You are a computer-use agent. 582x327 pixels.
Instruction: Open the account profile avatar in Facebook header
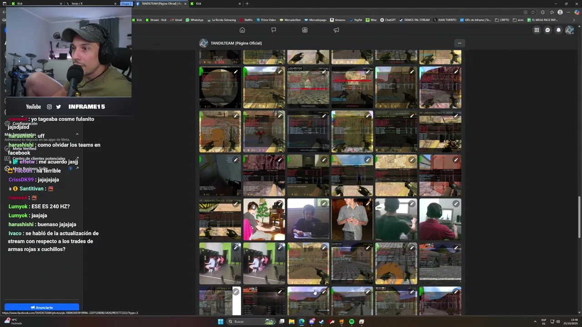coord(570,30)
